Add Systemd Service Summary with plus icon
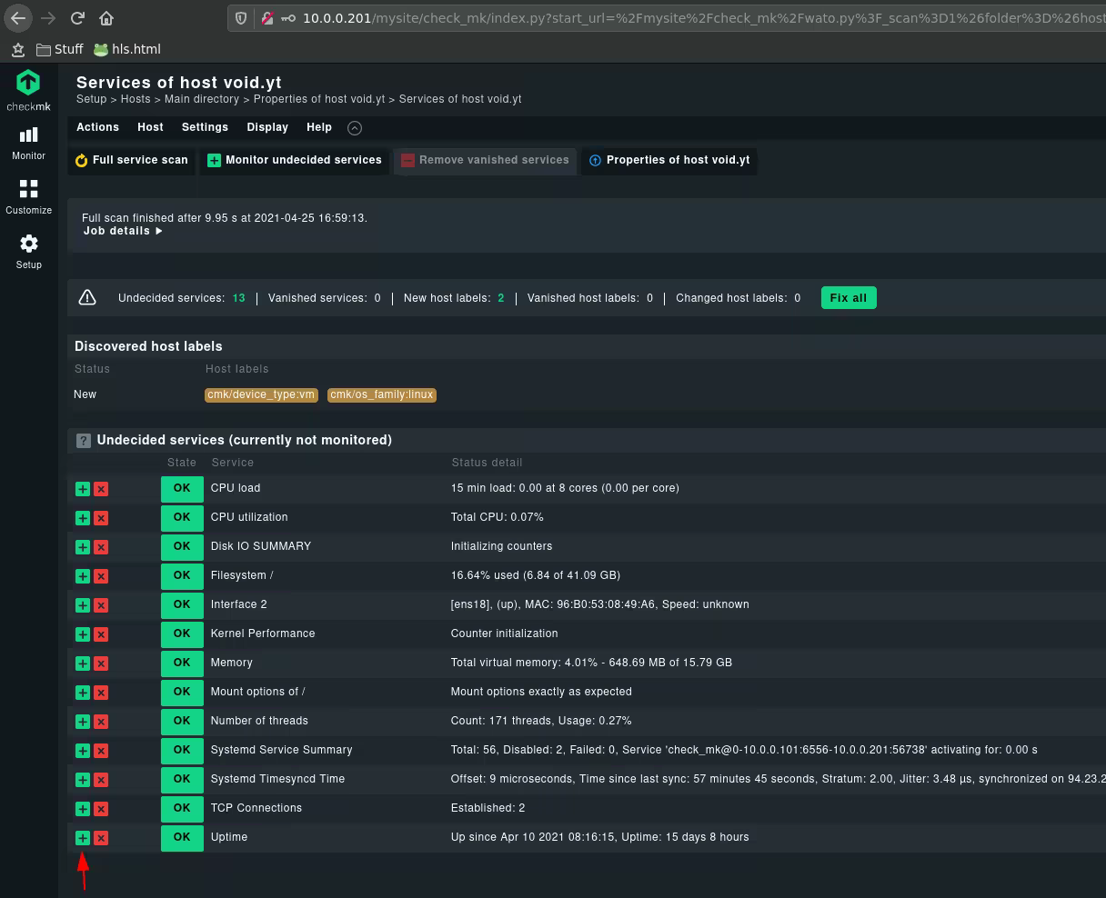This screenshot has width=1106, height=898. pyautogui.click(x=83, y=751)
